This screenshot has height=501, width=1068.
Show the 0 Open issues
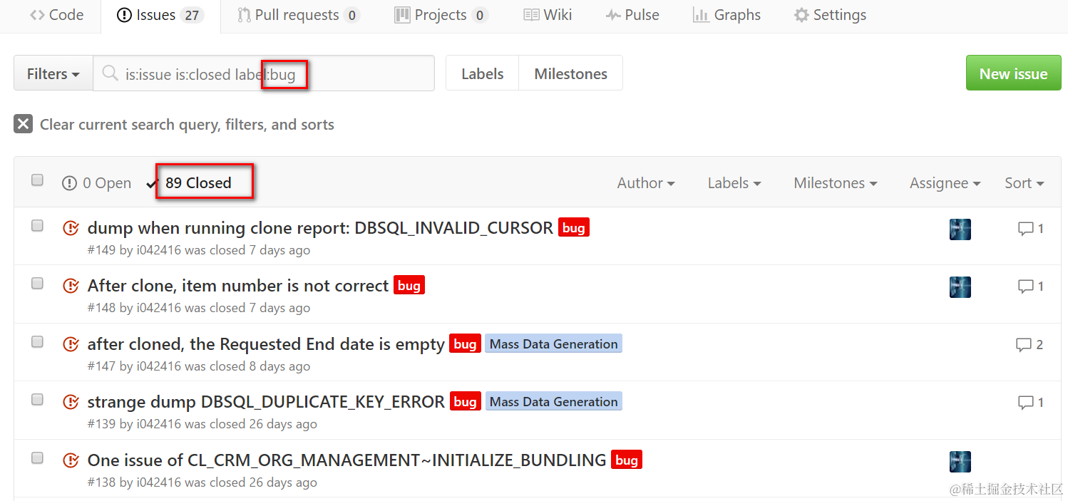[97, 183]
